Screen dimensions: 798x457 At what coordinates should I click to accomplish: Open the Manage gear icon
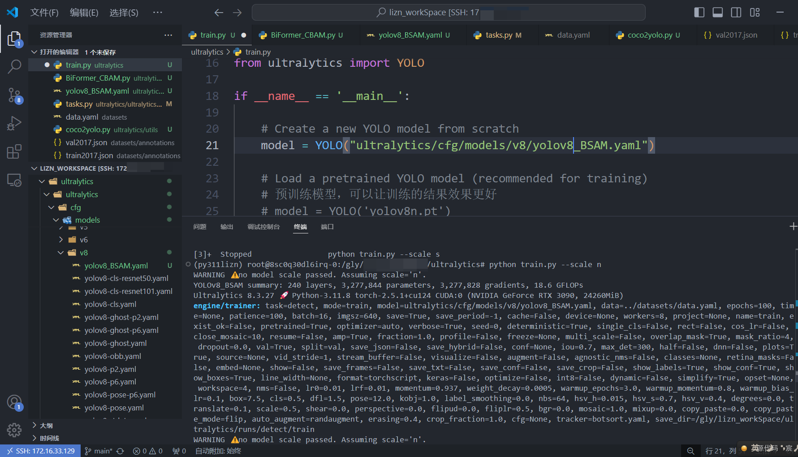14,430
